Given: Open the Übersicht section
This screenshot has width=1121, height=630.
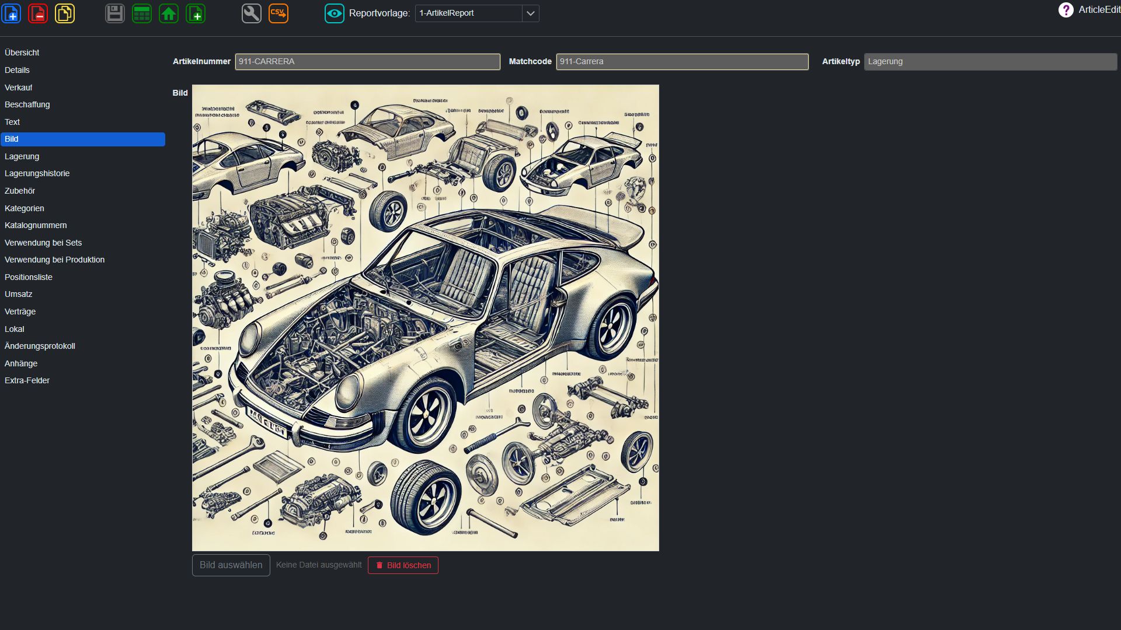Looking at the screenshot, I should [x=83, y=52].
